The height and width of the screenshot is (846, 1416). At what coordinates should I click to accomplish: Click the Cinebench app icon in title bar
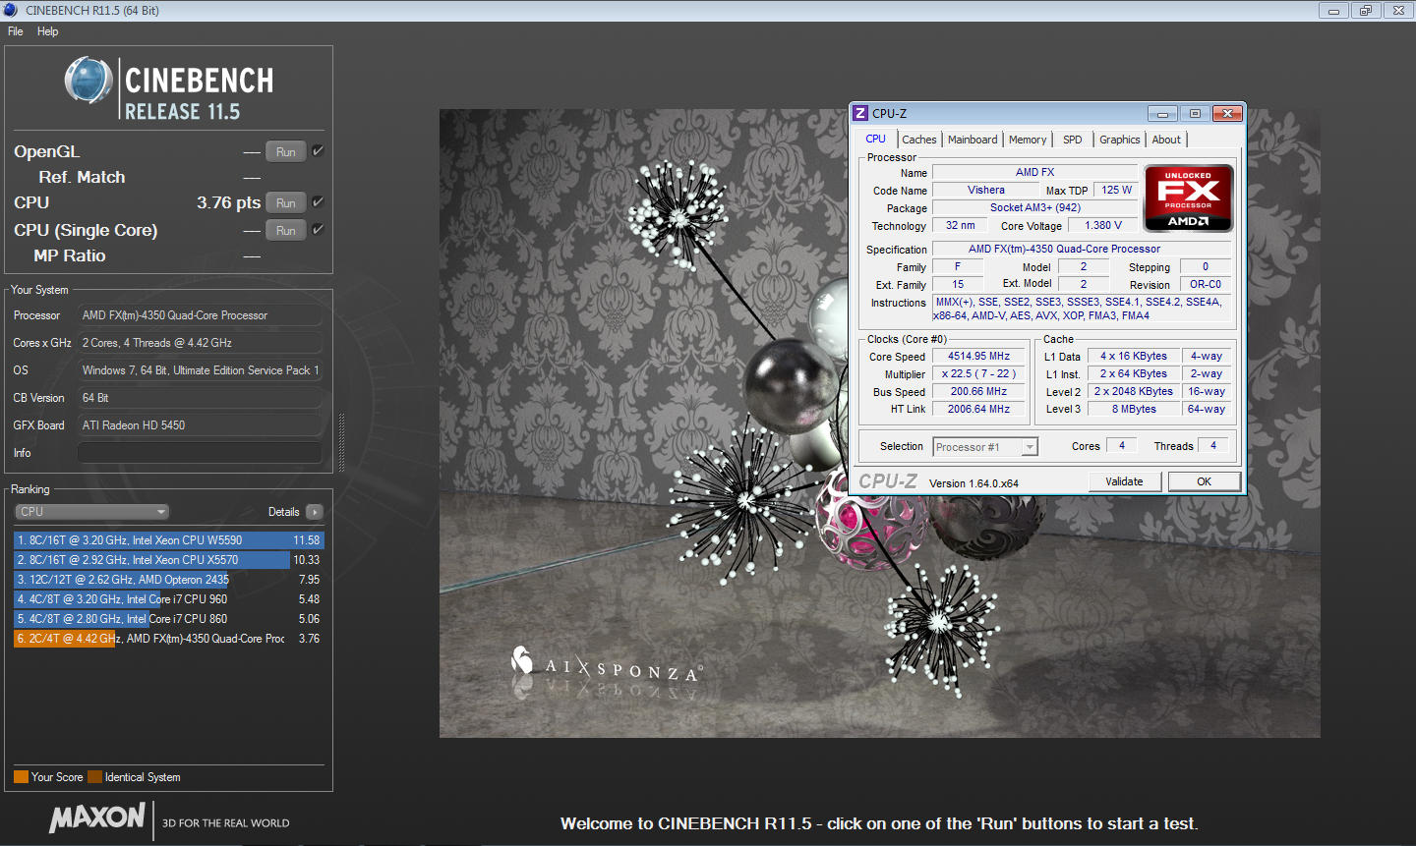pos(11,10)
